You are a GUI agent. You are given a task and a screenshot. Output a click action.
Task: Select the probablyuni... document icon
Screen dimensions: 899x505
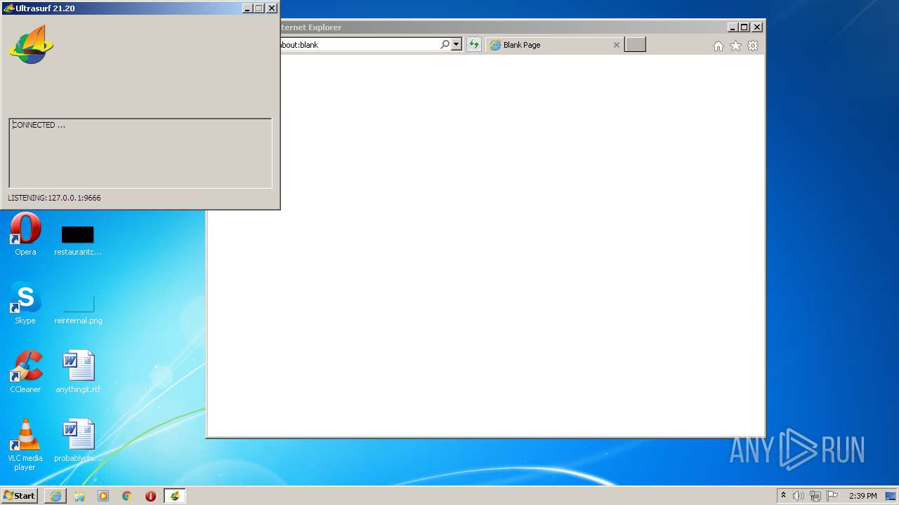78,440
